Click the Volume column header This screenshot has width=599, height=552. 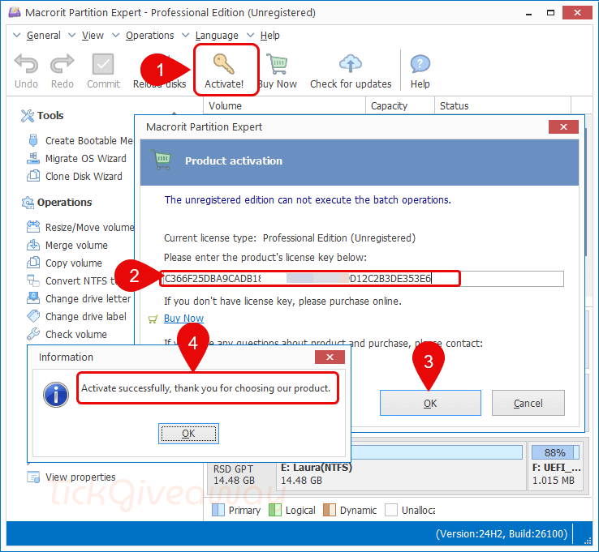pos(285,105)
